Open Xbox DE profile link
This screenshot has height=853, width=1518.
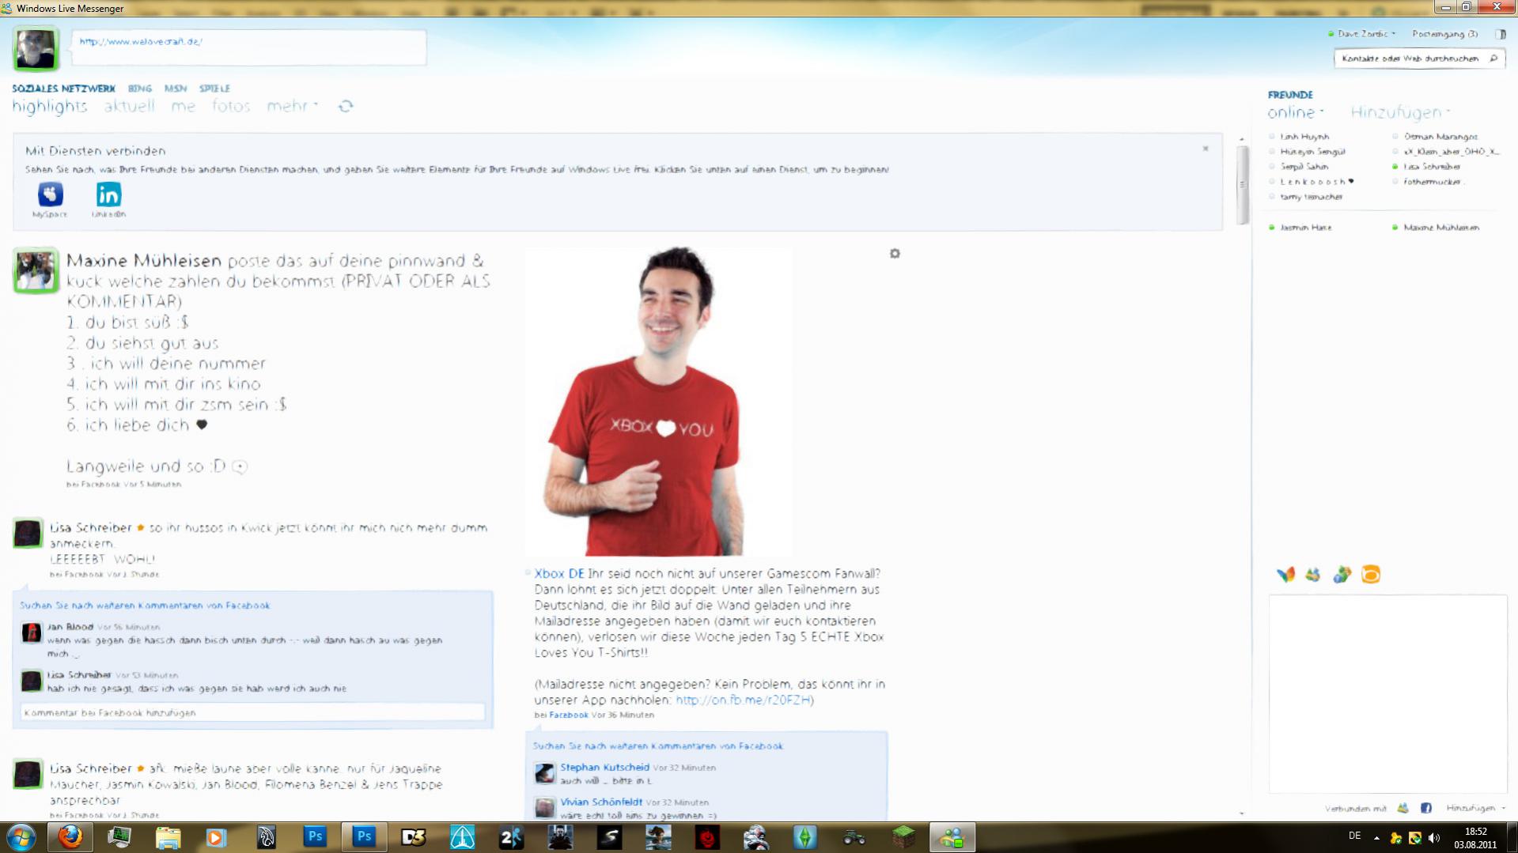point(559,574)
